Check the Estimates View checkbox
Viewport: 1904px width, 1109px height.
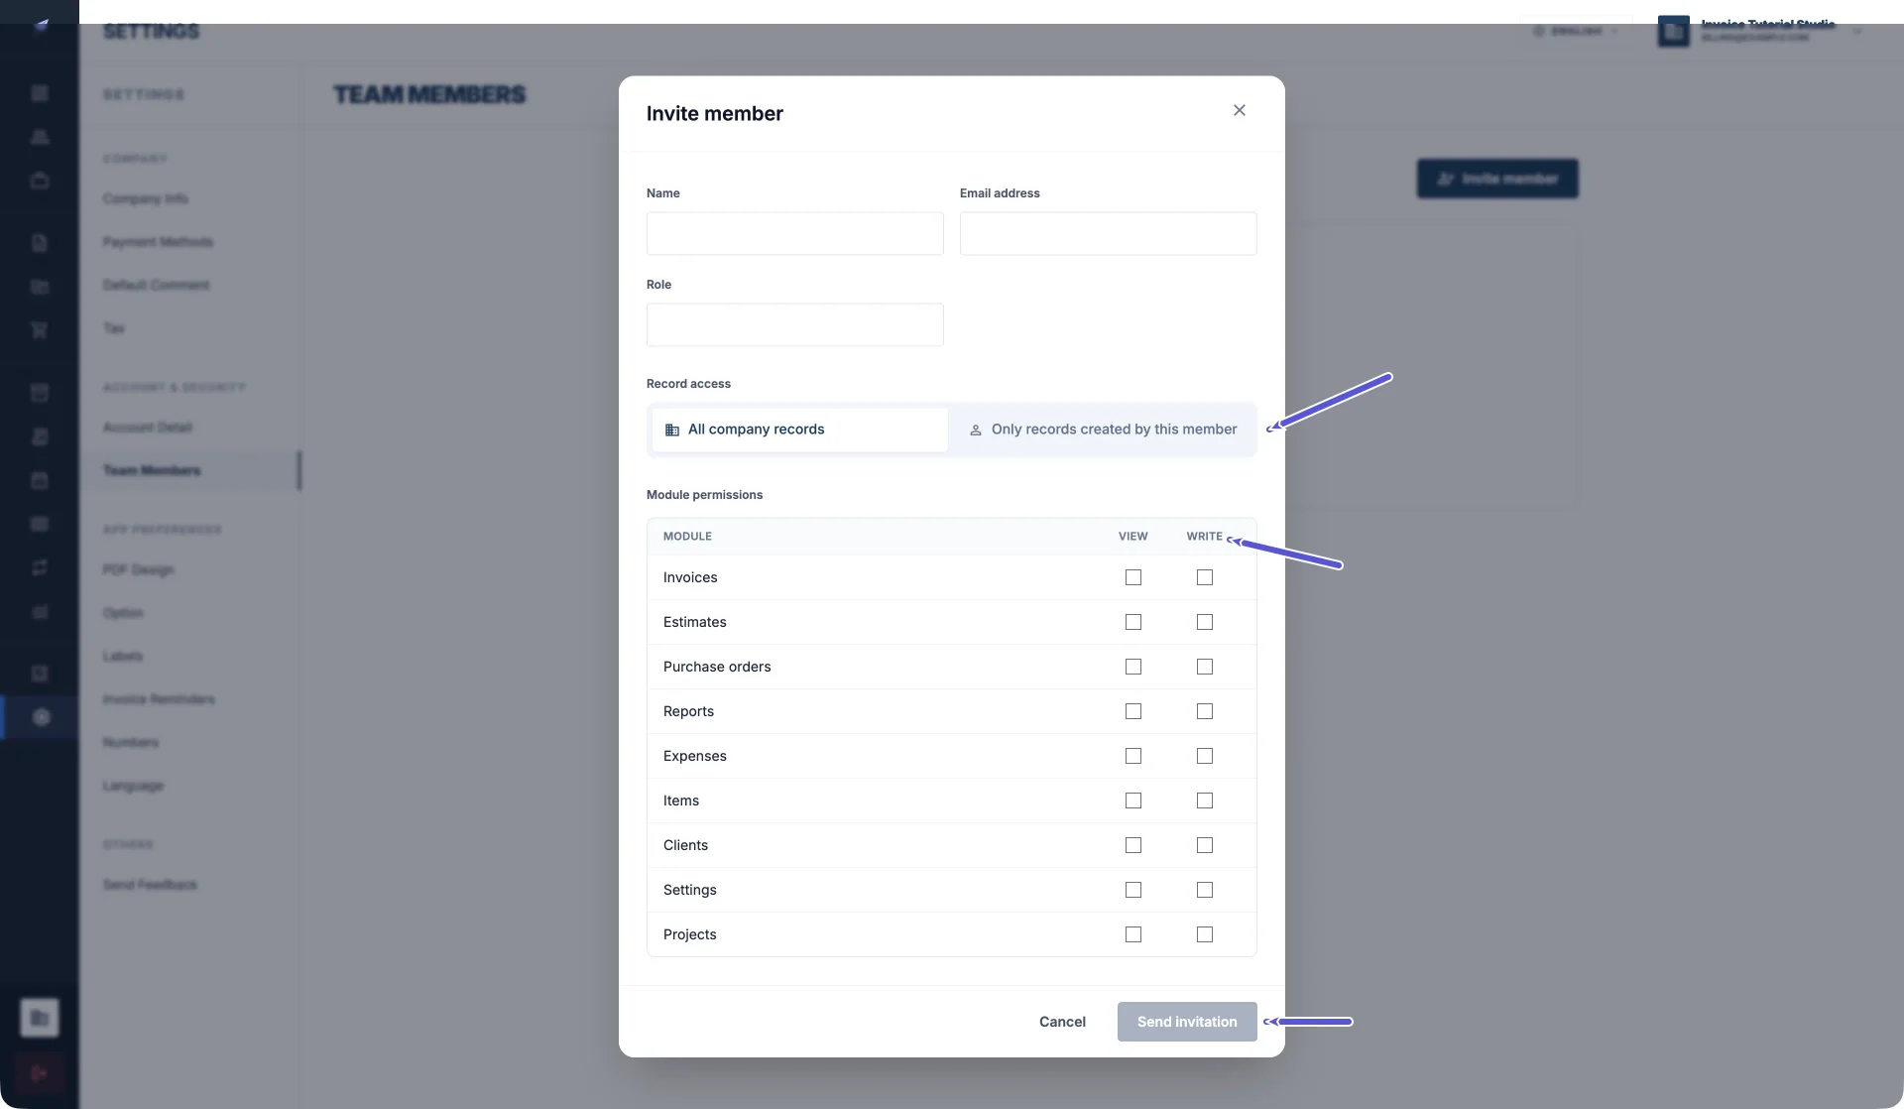(x=1133, y=622)
